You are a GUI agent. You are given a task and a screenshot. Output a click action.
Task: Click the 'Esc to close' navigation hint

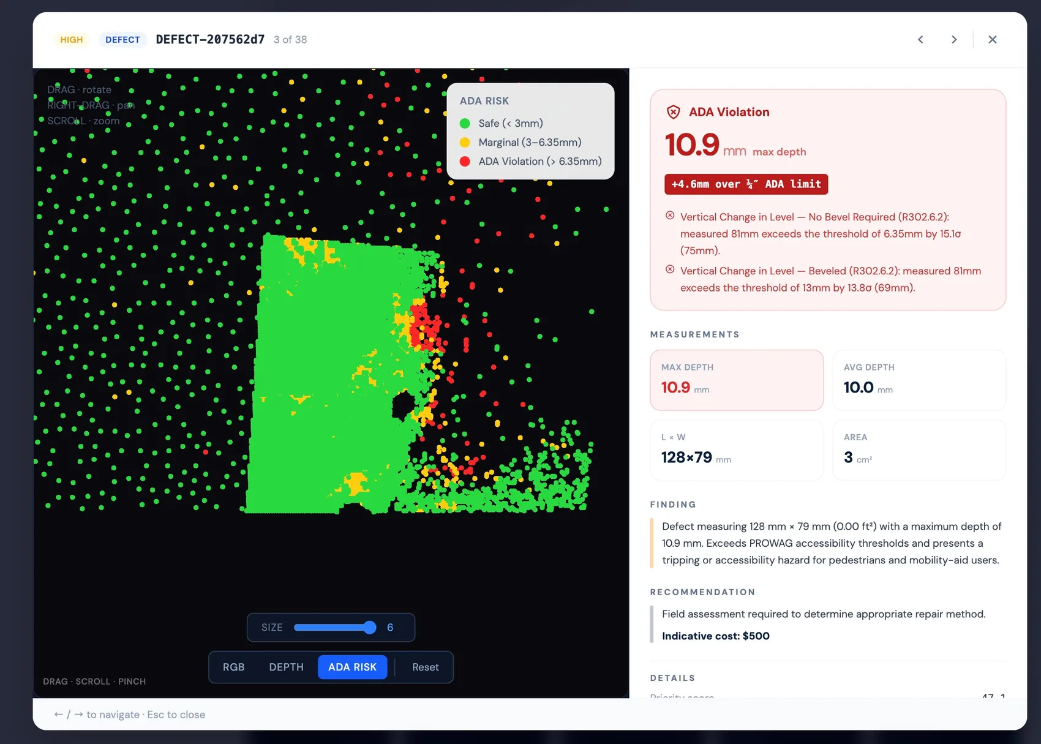176,715
